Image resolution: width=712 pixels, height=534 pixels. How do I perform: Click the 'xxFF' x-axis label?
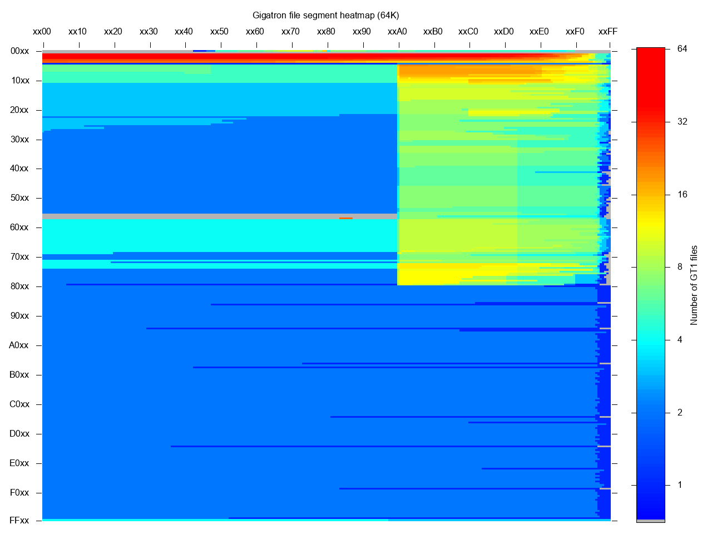tap(607, 32)
